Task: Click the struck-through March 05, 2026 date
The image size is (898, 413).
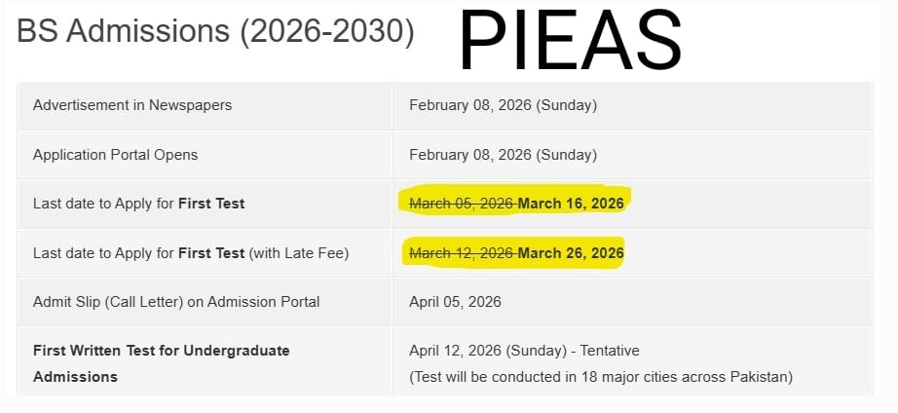Action: point(462,203)
